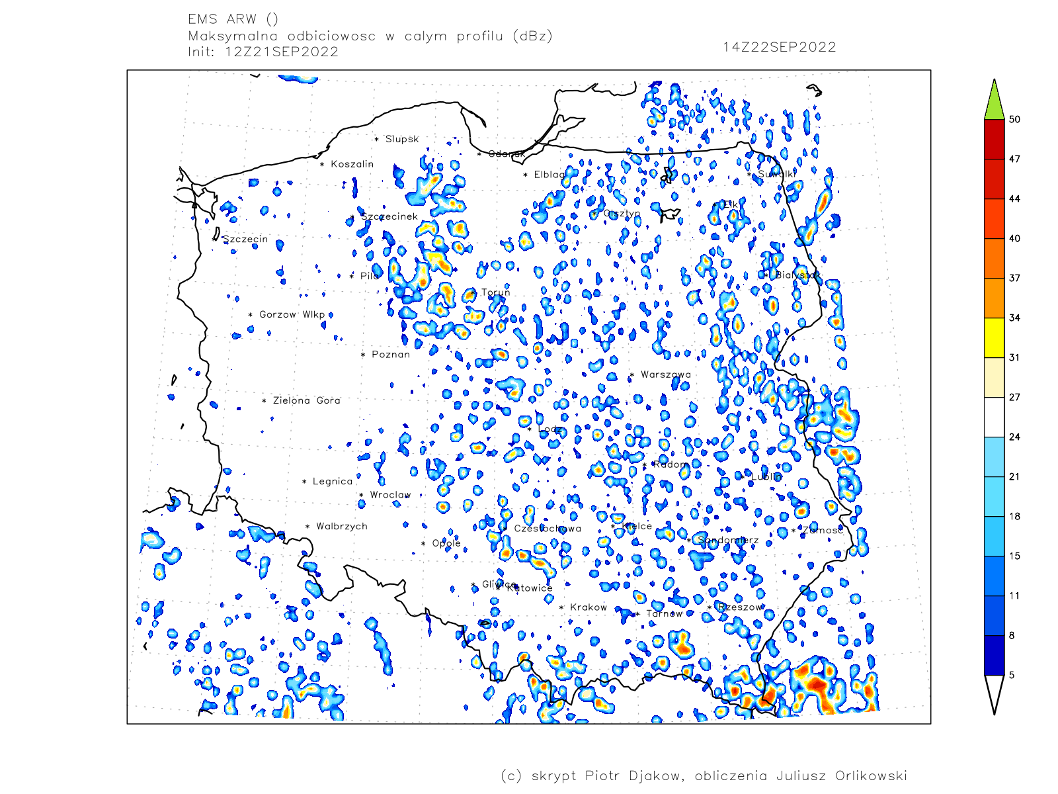Click the Elblag city label

pos(549,175)
